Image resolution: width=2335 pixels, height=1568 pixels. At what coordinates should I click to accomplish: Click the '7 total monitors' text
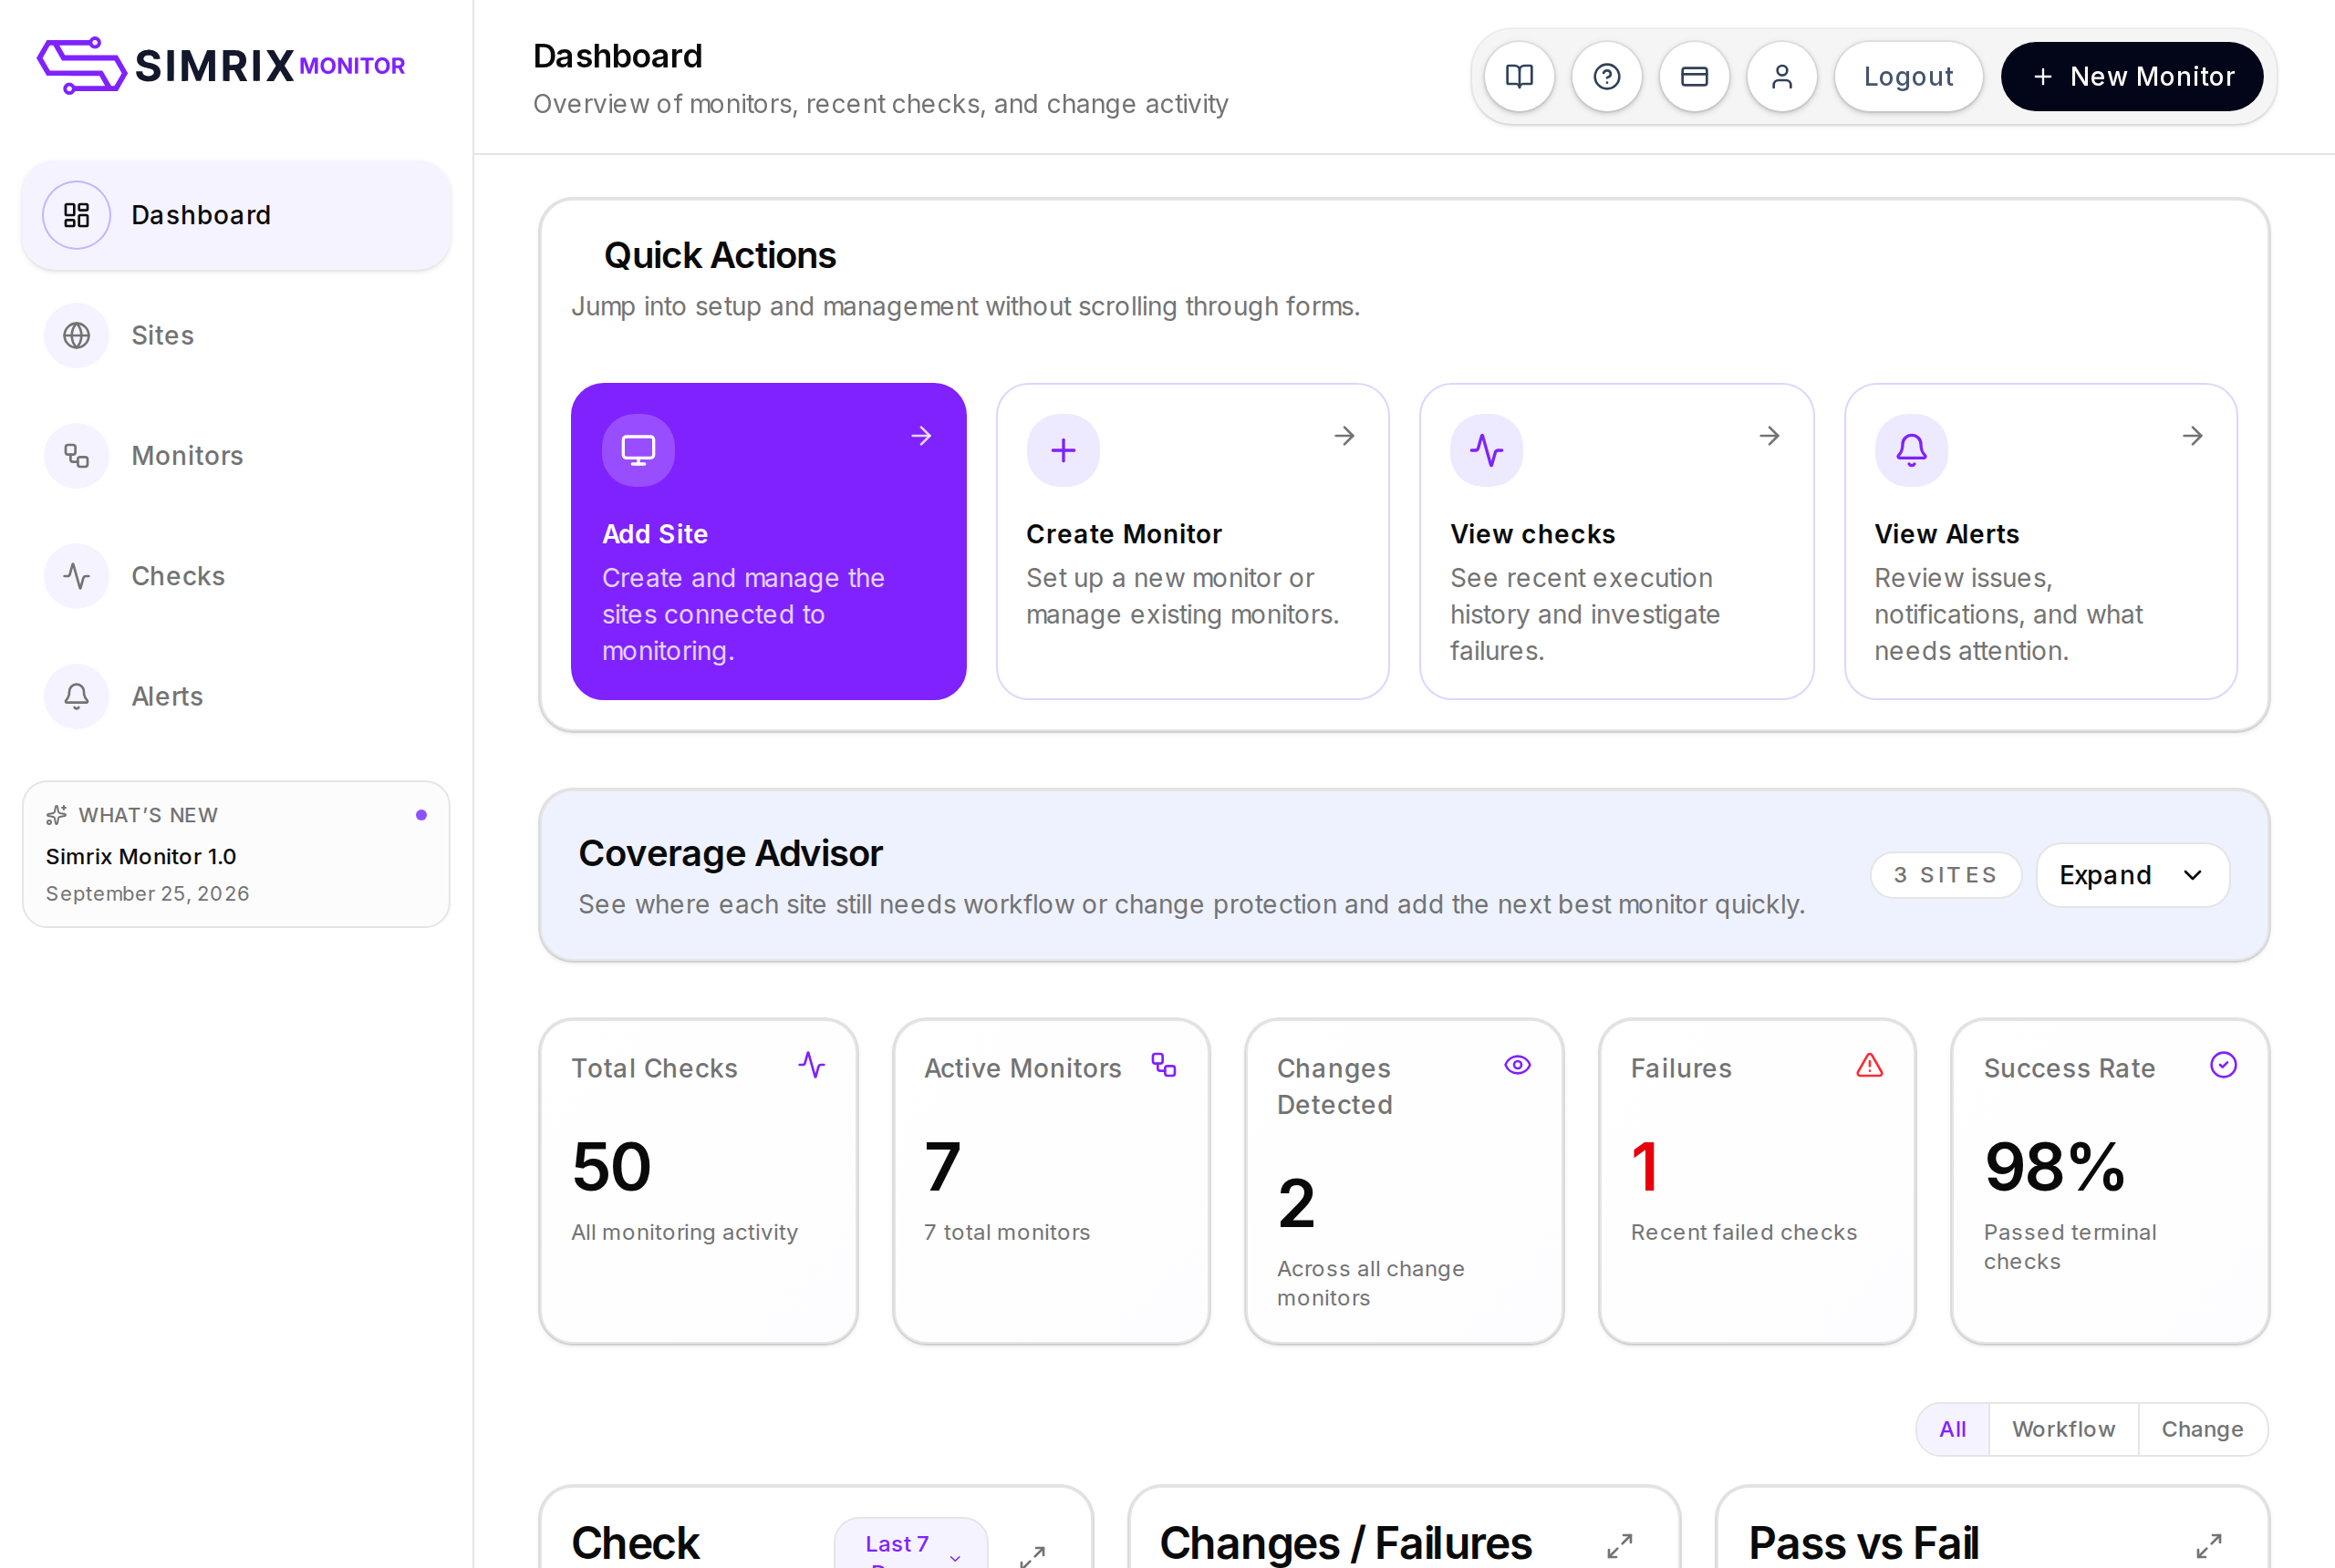point(1006,1232)
